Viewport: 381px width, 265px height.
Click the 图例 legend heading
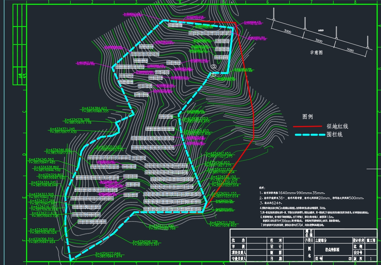tap(308, 117)
